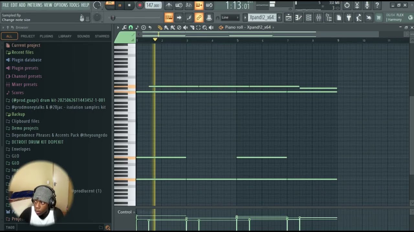Select the Slice tool in piano roll
The image size is (414, 232).
click(x=192, y=28)
